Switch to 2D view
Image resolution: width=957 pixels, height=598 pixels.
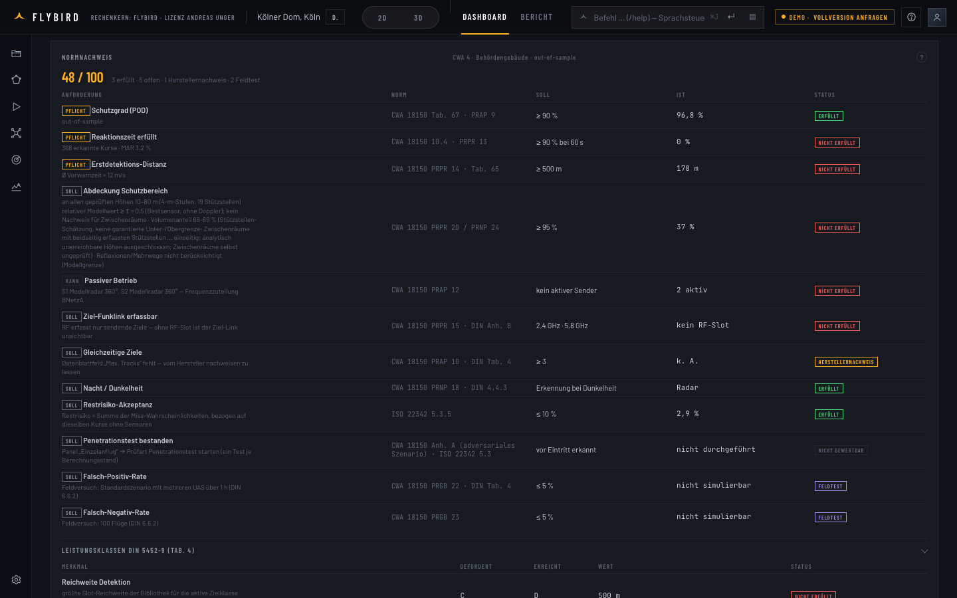coord(382,18)
